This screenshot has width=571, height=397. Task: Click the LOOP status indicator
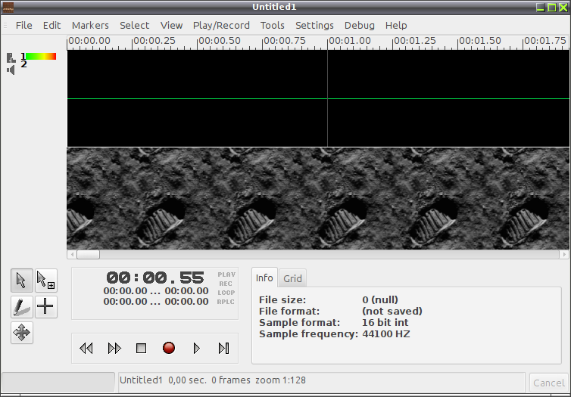226,293
